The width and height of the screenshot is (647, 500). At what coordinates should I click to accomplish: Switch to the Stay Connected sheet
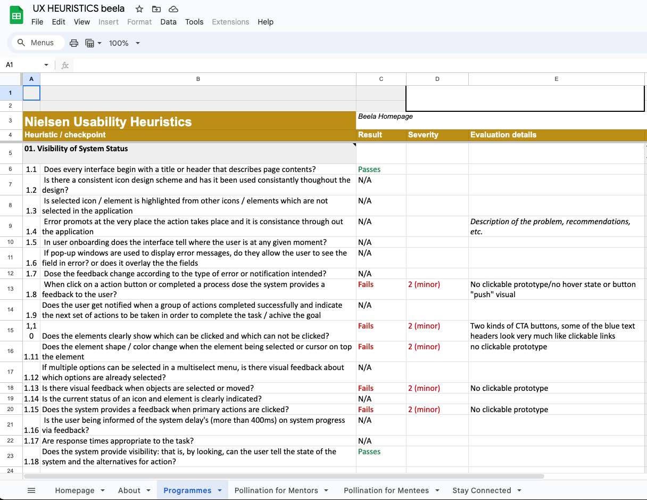[x=482, y=490]
